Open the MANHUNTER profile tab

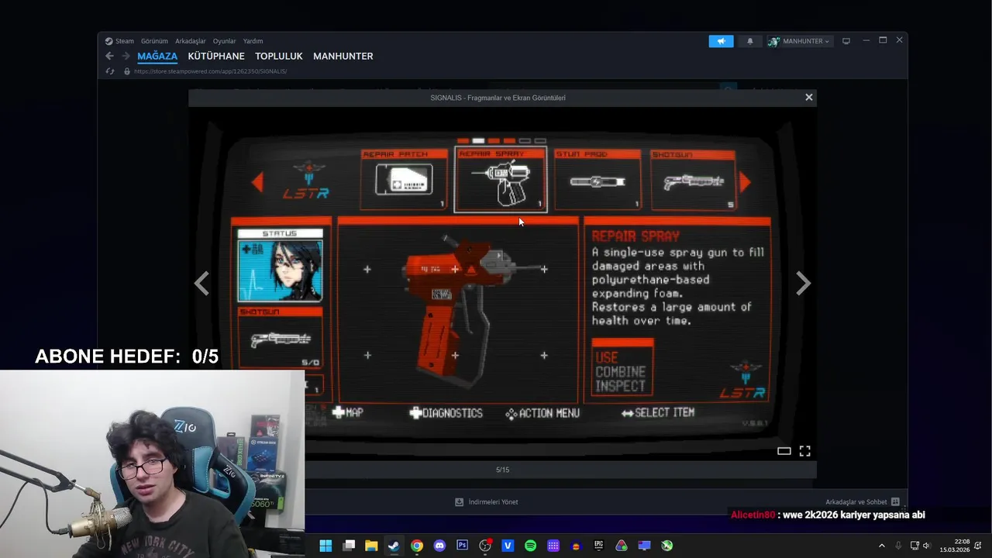click(343, 56)
